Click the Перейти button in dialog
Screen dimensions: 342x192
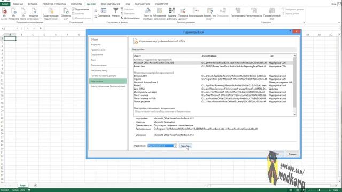(185, 146)
